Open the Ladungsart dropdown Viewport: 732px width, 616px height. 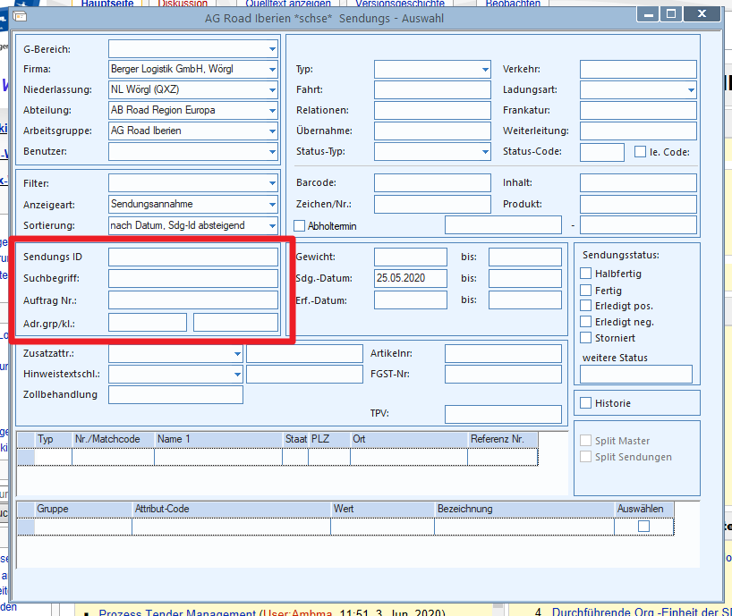[x=691, y=90]
